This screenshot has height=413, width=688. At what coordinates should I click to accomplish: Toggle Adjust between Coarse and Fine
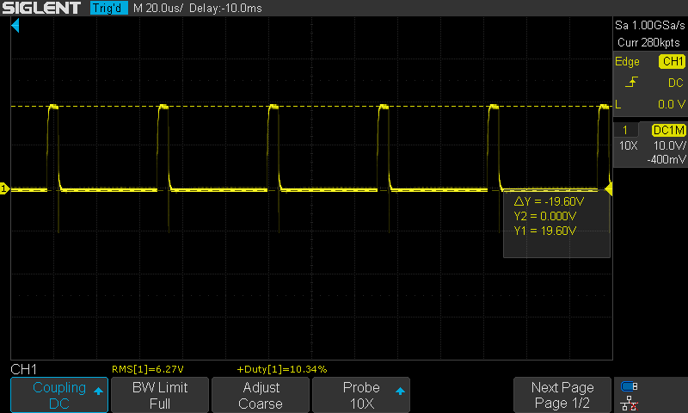[x=260, y=395]
